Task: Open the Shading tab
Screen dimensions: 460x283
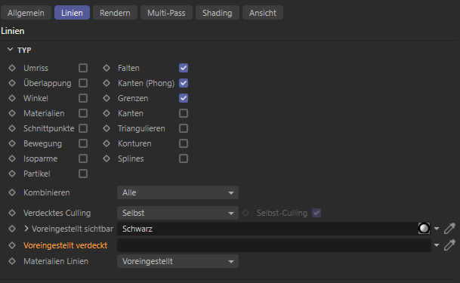Action: click(217, 13)
